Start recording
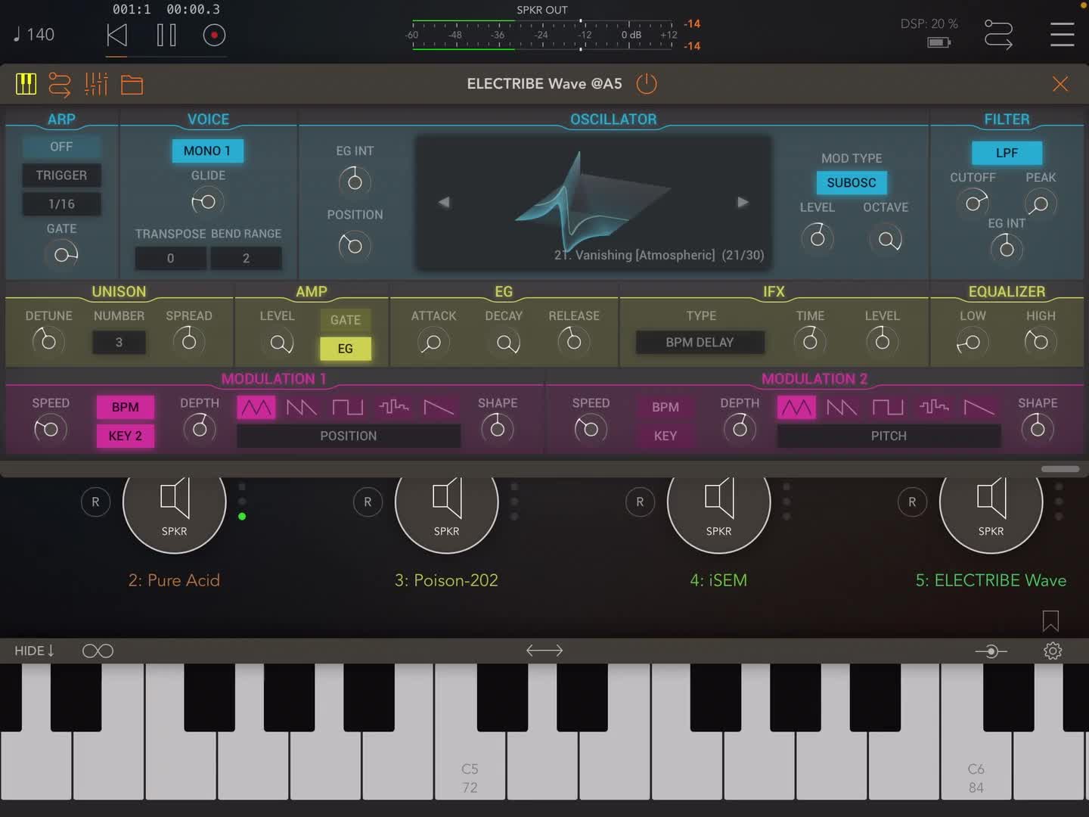 pos(214,35)
